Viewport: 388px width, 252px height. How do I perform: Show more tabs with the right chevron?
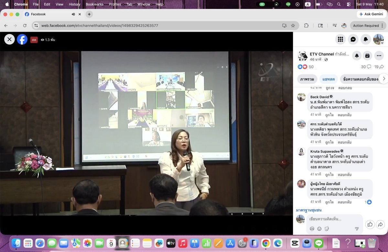coord(384,79)
